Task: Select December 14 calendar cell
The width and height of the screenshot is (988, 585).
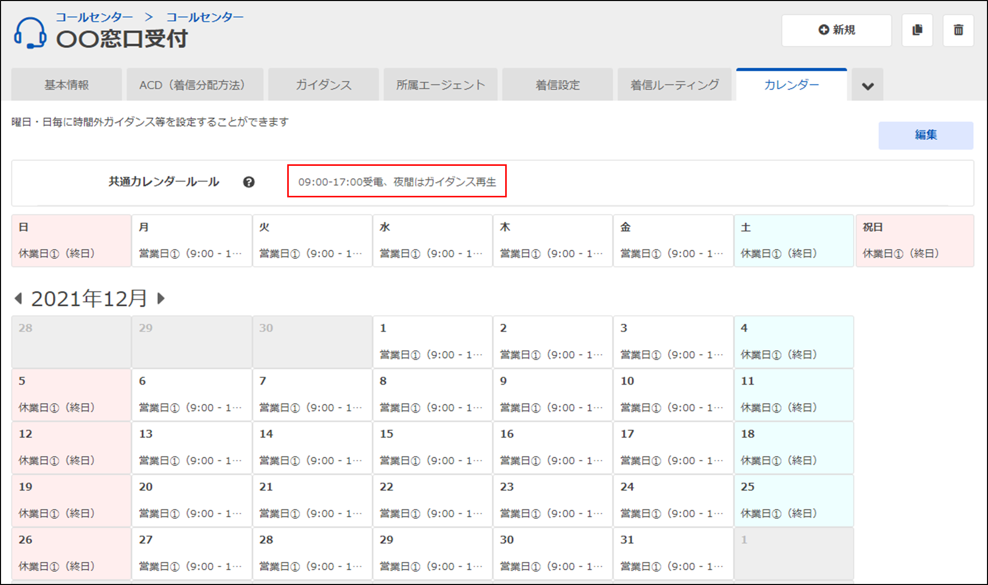Action: pyautogui.click(x=312, y=448)
